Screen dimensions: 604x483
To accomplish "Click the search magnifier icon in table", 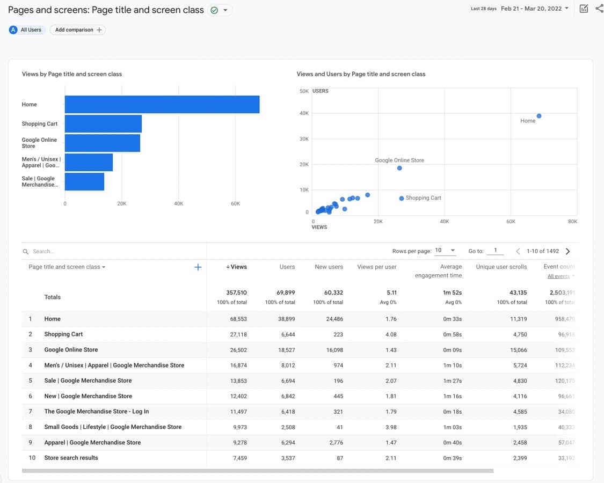I will 25,252.
